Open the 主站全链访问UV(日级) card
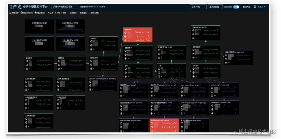The image size is (281, 139). [x=39, y=26]
